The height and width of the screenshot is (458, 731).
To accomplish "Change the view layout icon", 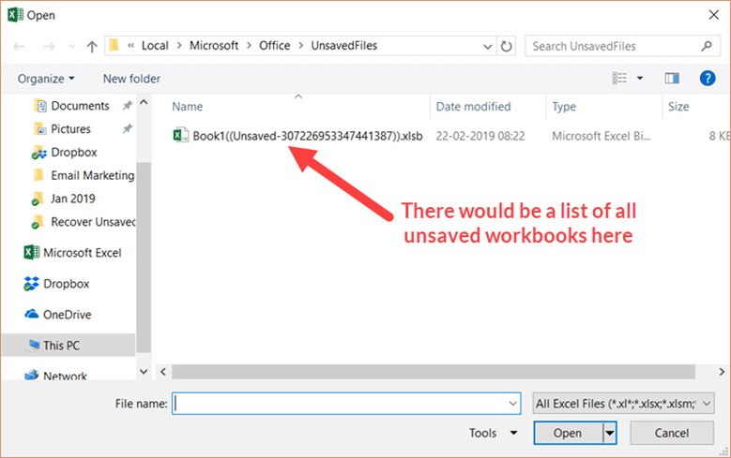I will [619, 78].
